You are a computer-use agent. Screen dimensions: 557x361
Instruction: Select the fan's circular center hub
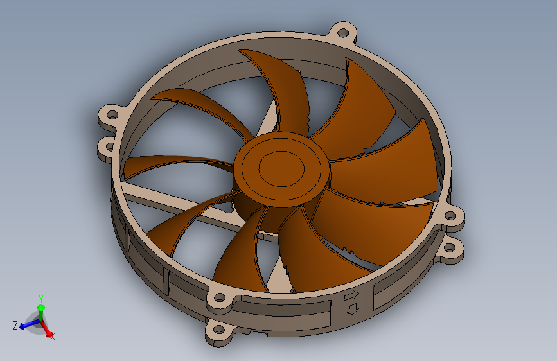pyautogui.click(x=281, y=169)
